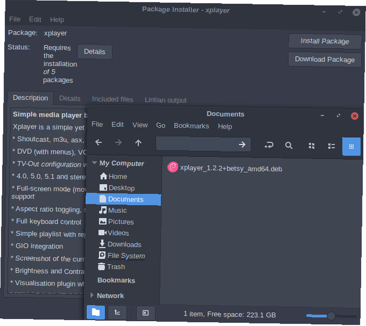The width and height of the screenshot is (366, 326).
Task: Go up to the parent folder
Action: tap(138, 143)
